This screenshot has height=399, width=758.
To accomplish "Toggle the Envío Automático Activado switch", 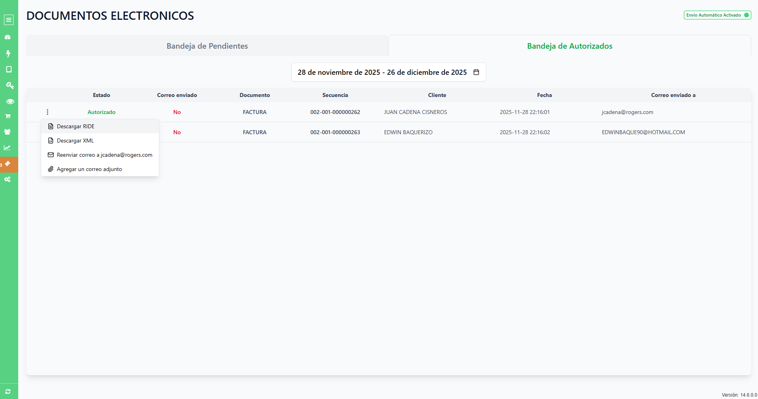I will 717,15.
